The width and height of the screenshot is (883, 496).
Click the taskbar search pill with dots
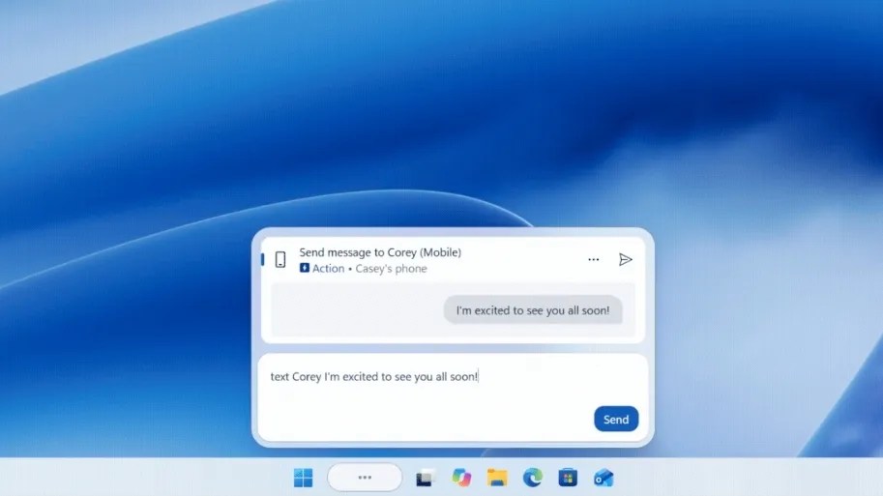pyautogui.click(x=365, y=478)
